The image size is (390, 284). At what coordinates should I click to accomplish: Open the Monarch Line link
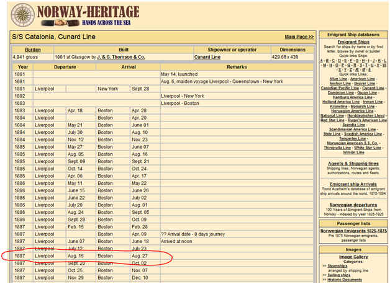(x=363, y=106)
